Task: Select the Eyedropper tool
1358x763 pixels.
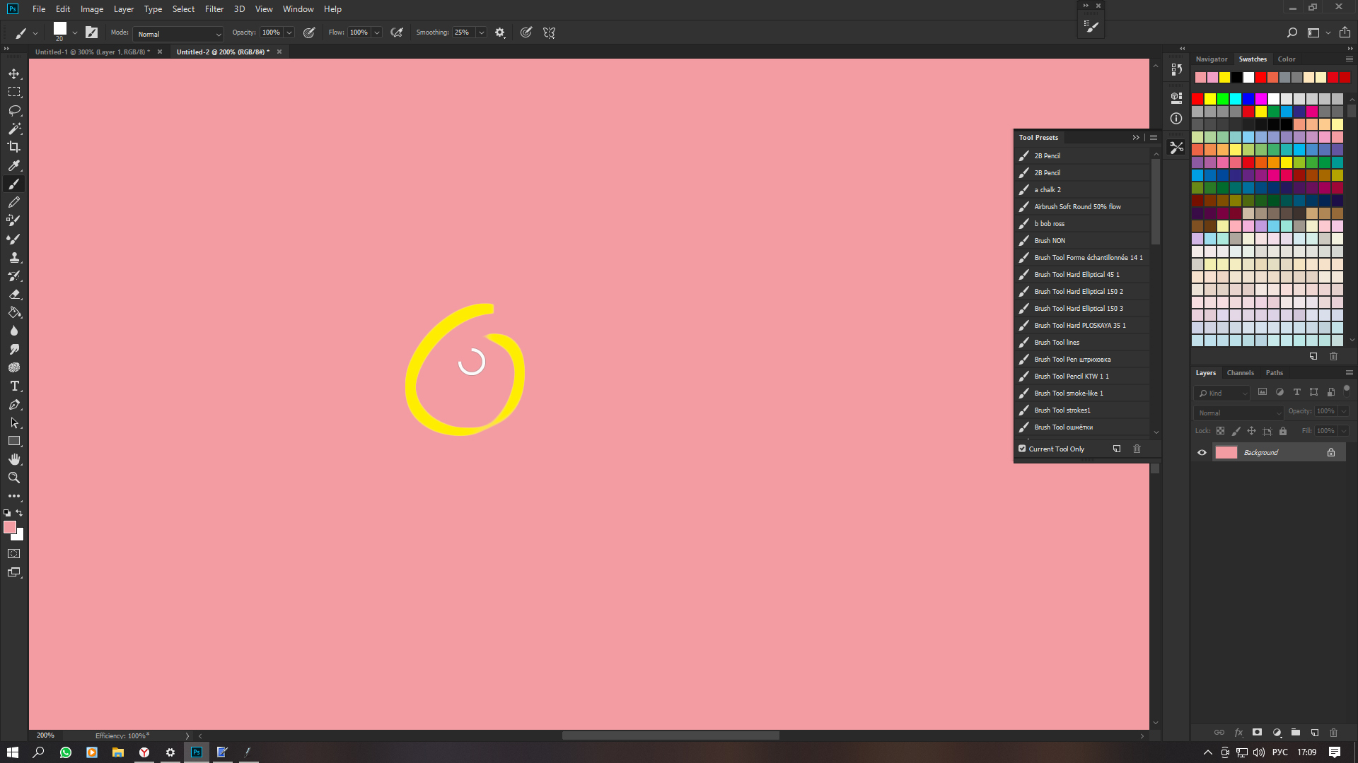Action: (14, 165)
